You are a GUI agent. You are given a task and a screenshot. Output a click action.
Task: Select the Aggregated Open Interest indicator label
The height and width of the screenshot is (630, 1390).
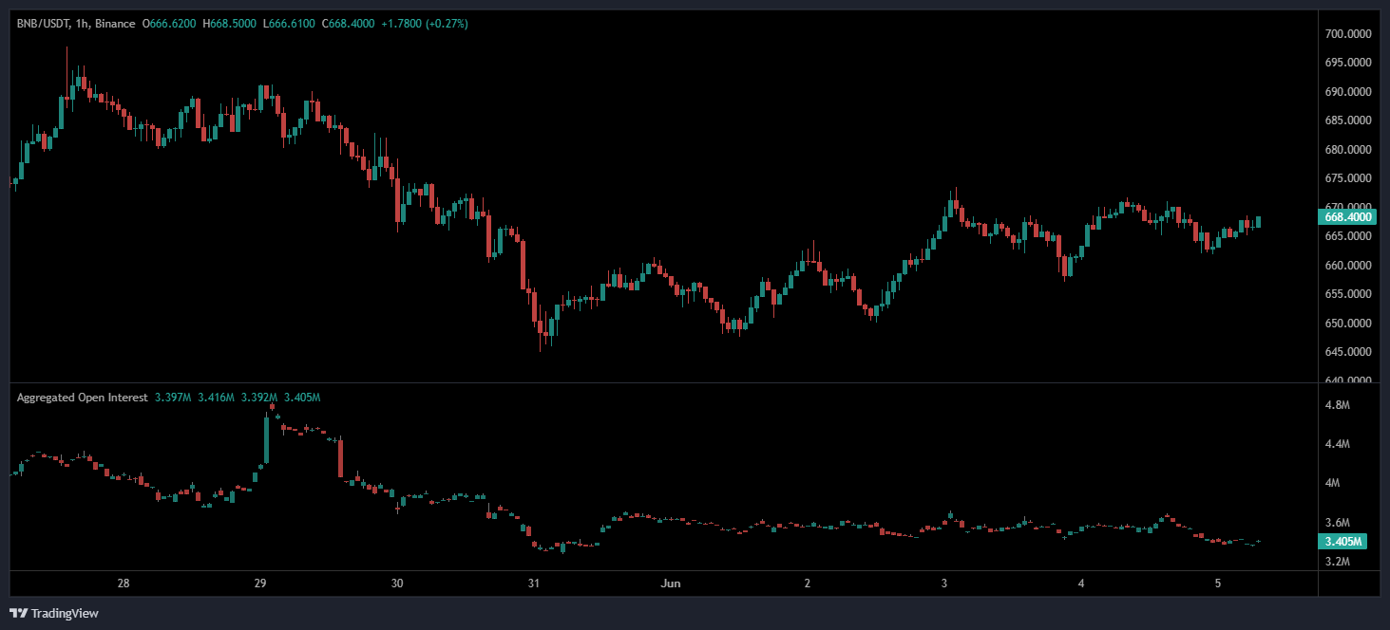pyautogui.click(x=82, y=398)
